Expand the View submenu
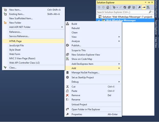Image resolution: width=159 pixels, height=122 pixels. pyautogui.click(x=93, y=37)
